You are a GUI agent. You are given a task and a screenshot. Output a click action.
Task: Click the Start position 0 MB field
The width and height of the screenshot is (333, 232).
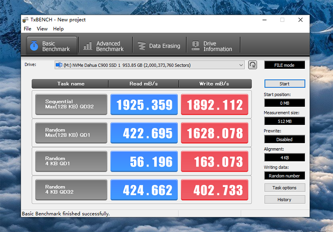284,103
